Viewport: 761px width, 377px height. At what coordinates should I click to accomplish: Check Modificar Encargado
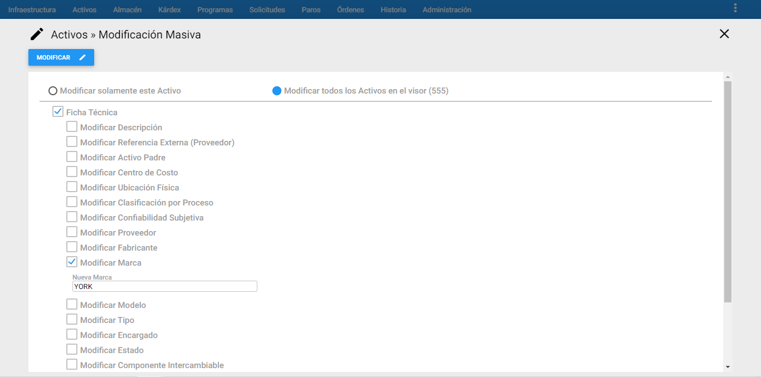pyautogui.click(x=72, y=334)
